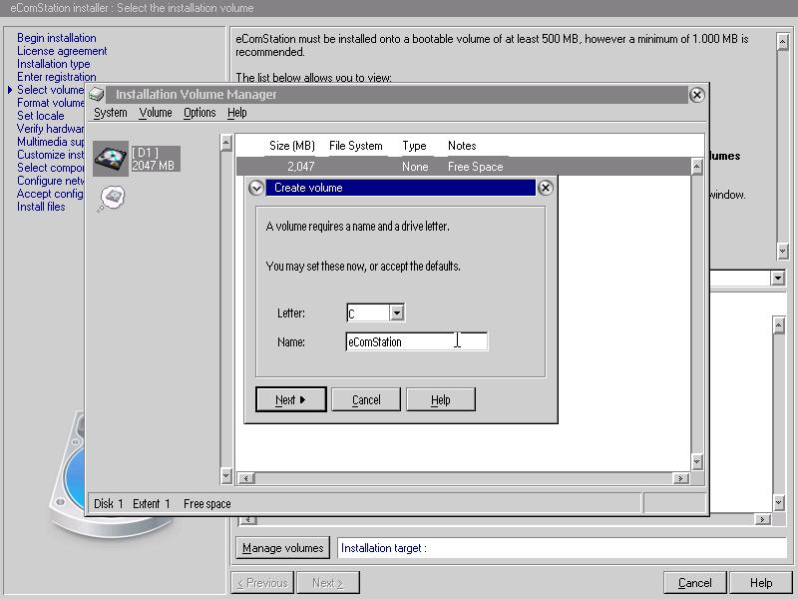Click volume list vertical scroll up arrow
This screenshot has width=798, height=599.
(696, 167)
